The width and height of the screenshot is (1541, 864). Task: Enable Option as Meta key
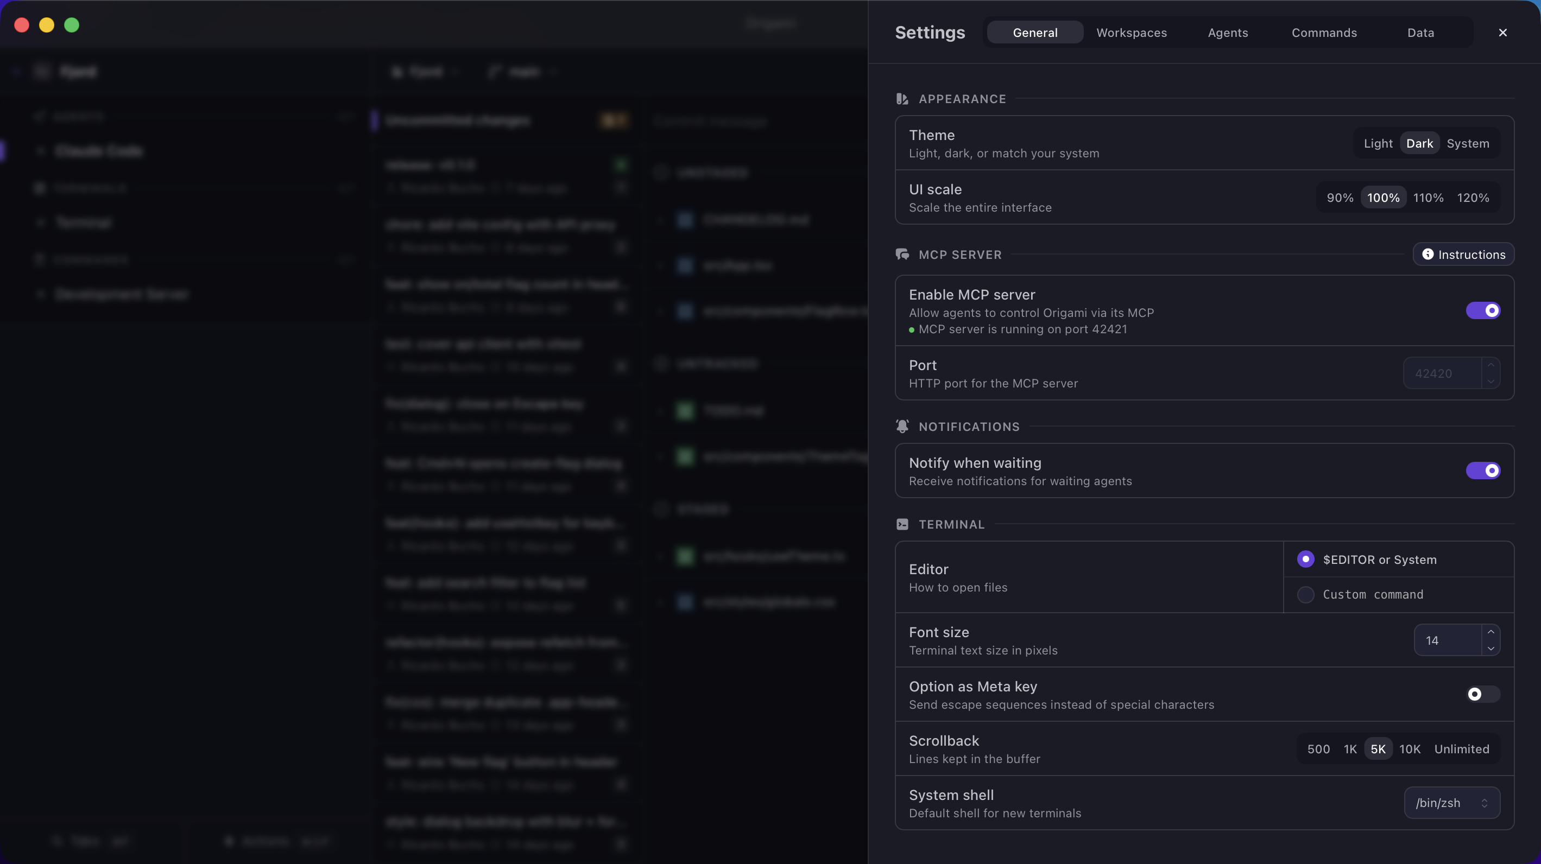click(1483, 694)
